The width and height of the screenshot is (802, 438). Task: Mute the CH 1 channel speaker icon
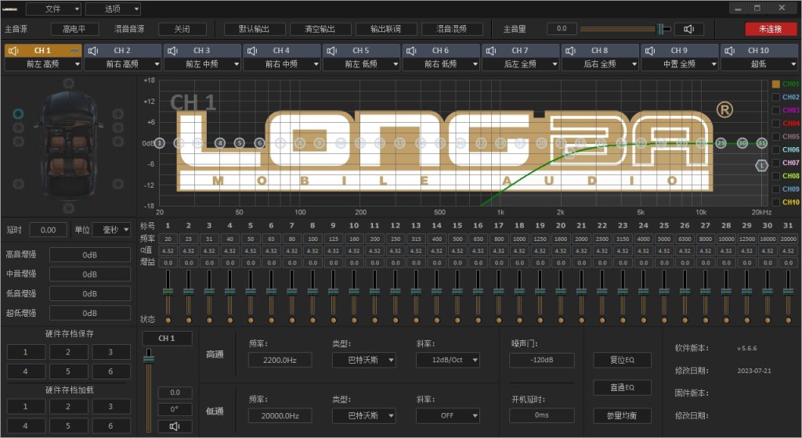click(14, 51)
